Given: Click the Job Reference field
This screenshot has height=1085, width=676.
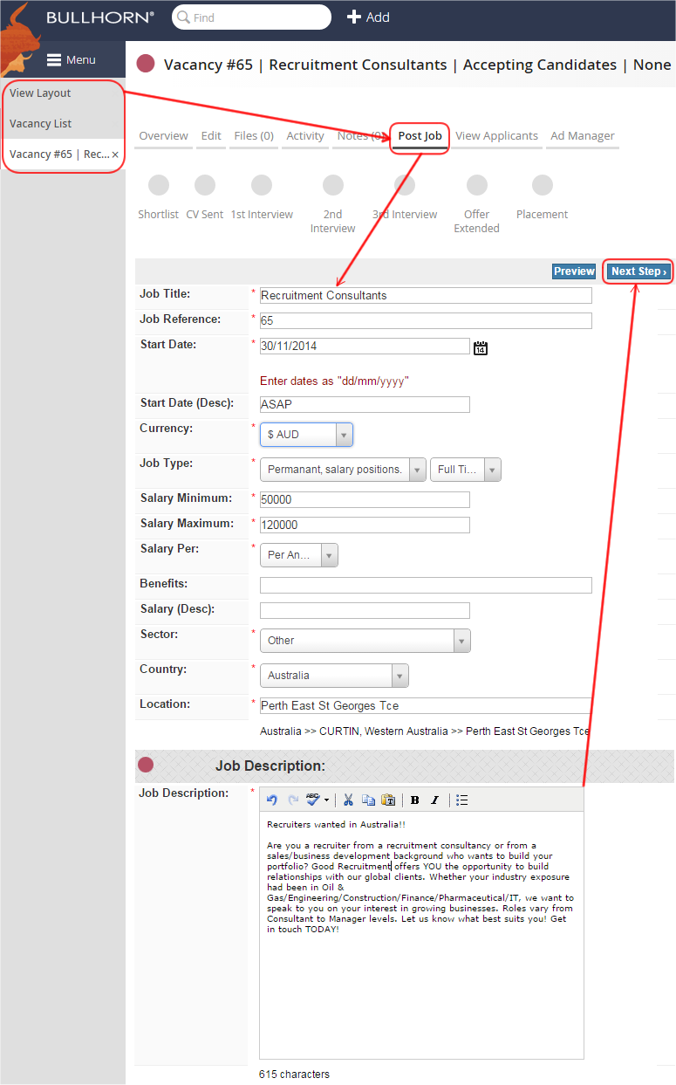Looking at the screenshot, I should pyautogui.click(x=426, y=321).
